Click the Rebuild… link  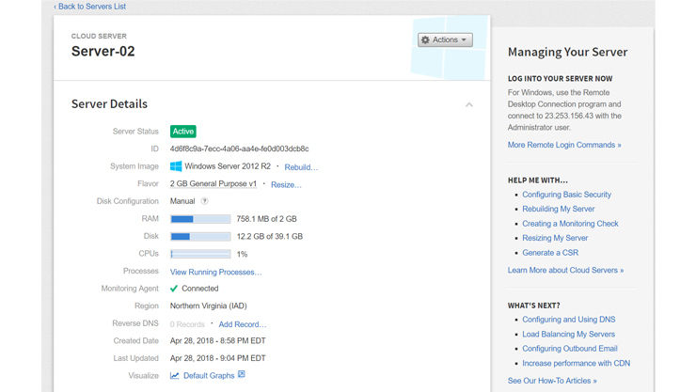coord(301,167)
